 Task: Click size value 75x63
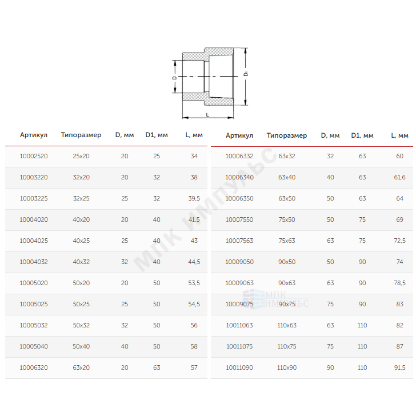point(287,241)
